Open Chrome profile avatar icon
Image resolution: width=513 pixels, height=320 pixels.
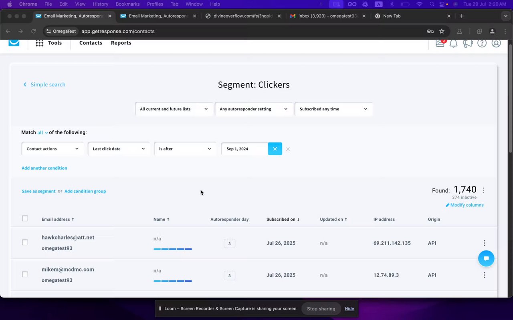coord(492,31)
